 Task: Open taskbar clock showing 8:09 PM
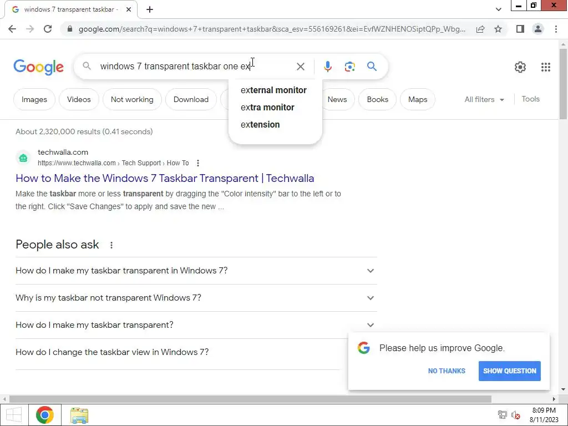tap(544, 415)
